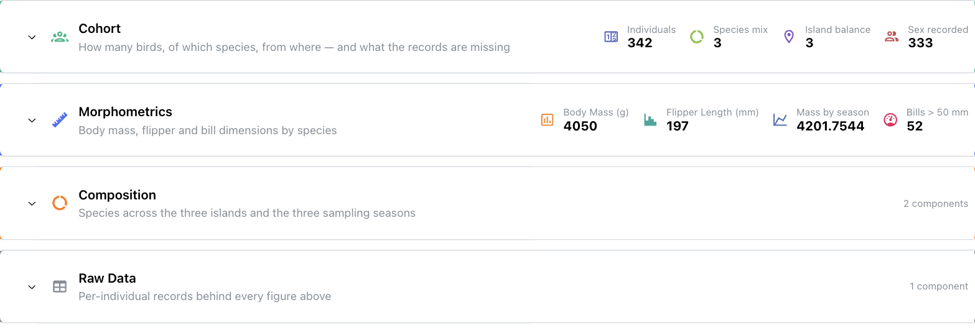Image resolution: width=975 pixels, height=328 pixels.
Task: Expand the Raw Data section chevron
Action: click(x=32, y=287)
